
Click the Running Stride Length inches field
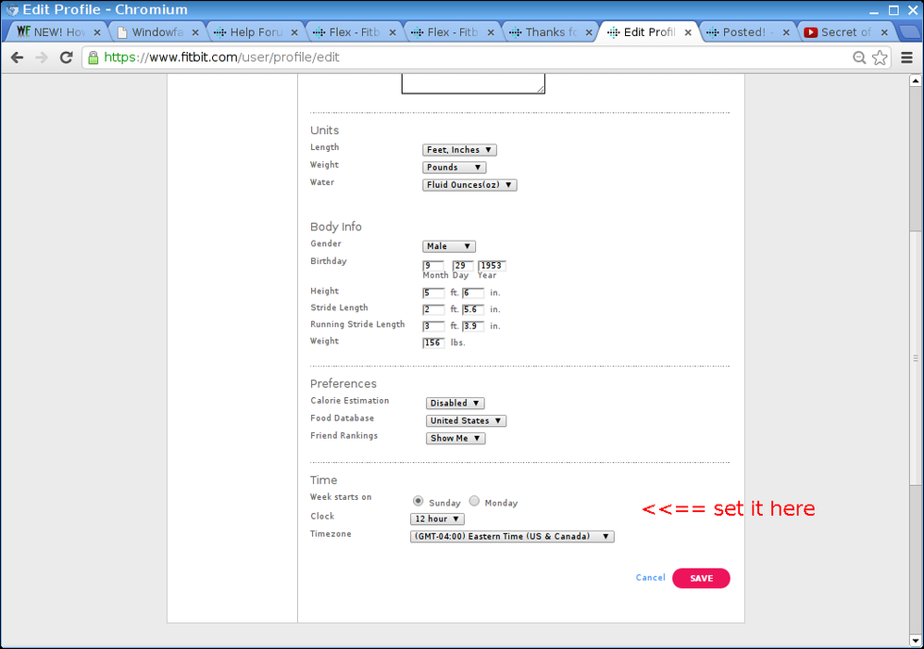click(x=472, y=326)
